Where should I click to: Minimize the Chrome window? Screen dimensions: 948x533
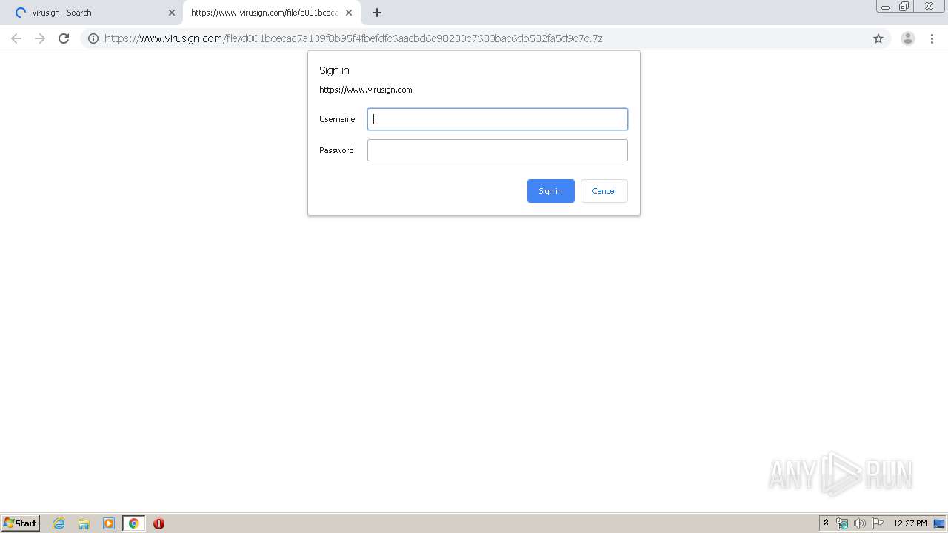click(886, 7)
